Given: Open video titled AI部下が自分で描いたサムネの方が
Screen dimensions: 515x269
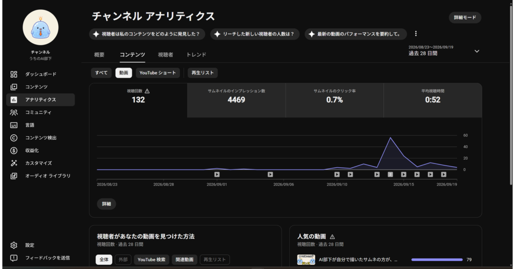Looking at the screenshot, I should (358, 259).
